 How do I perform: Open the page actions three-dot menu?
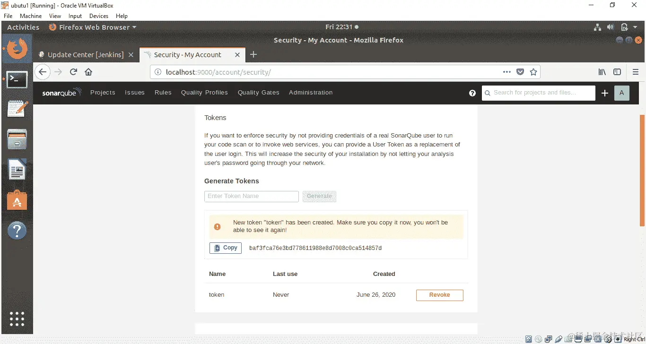tap(507, 72)
